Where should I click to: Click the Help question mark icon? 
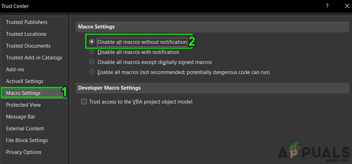point(327,6)
